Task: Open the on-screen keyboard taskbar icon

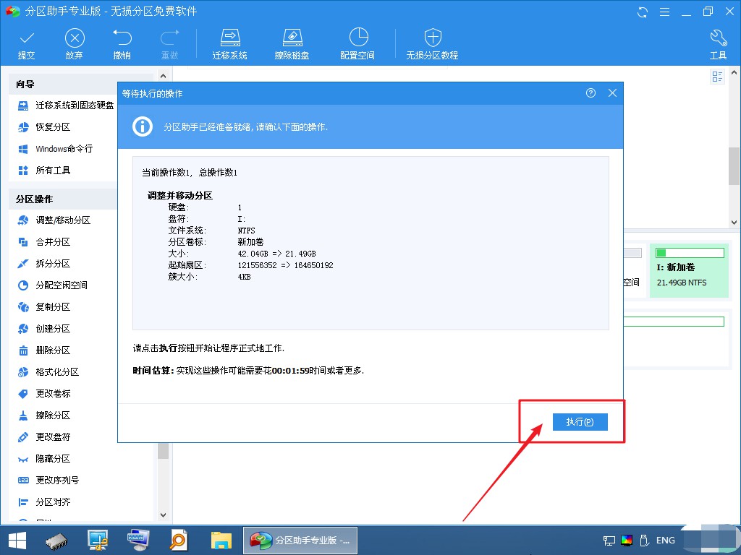Action: [138, 541]
